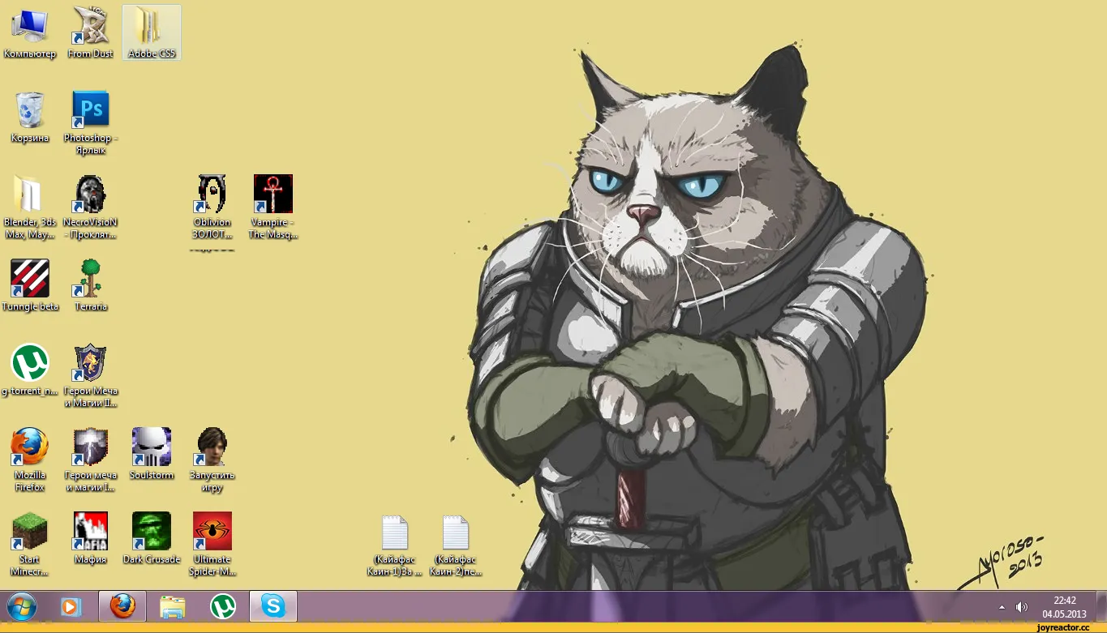This screenshot has width=1107, height=633.
Task: Open the Компьютер desktop icon
Action: 30,32
